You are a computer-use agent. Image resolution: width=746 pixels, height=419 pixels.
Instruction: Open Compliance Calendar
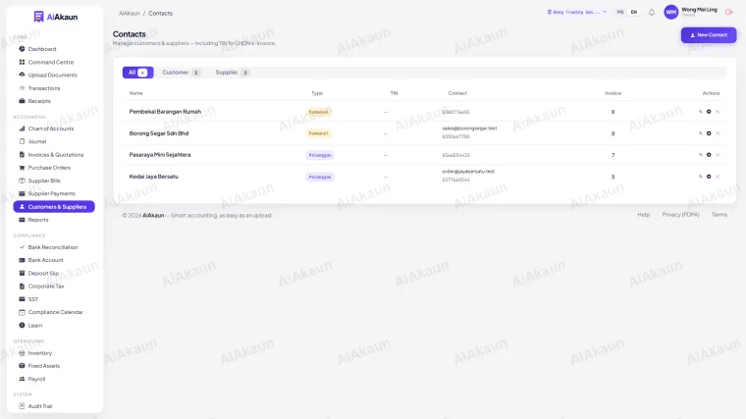[x=55, y=312]
